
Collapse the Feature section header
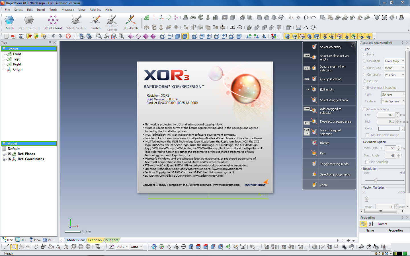point(4,49)
